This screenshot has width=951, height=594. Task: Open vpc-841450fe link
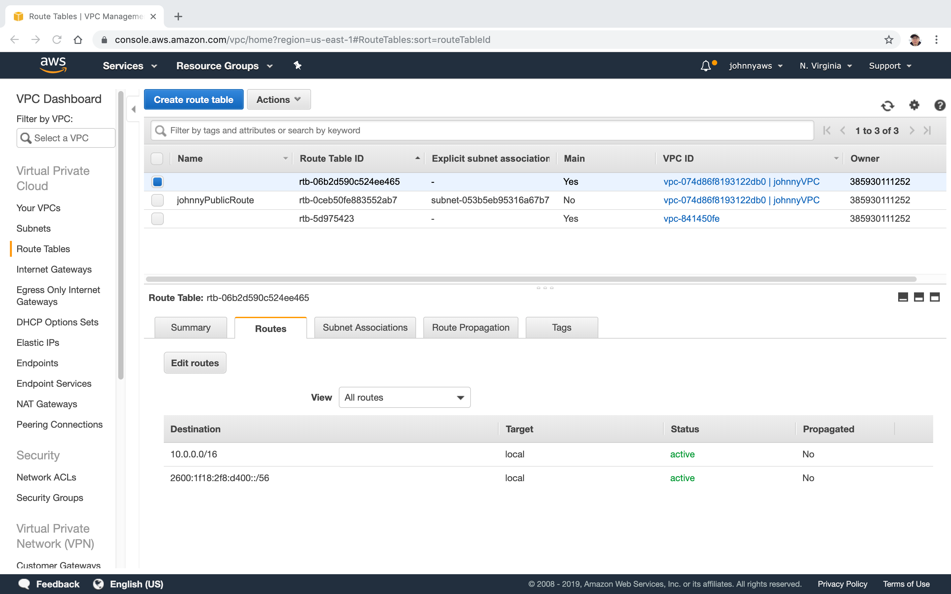click(691, 218)
